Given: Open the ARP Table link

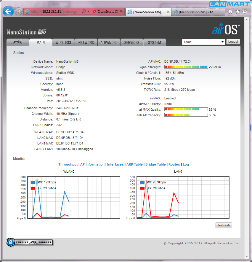Looking at the screenshot, I should 134,164.
